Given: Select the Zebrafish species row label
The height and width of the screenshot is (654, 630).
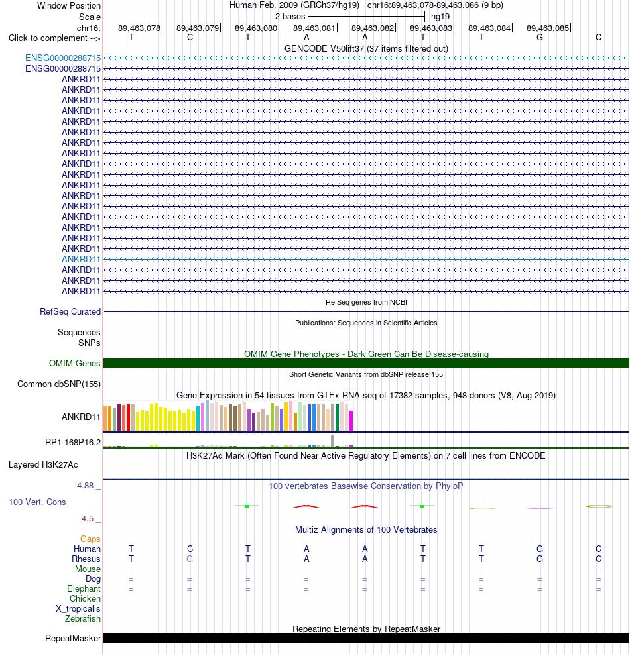Looking at the screenshot, I should coord(83,619).
